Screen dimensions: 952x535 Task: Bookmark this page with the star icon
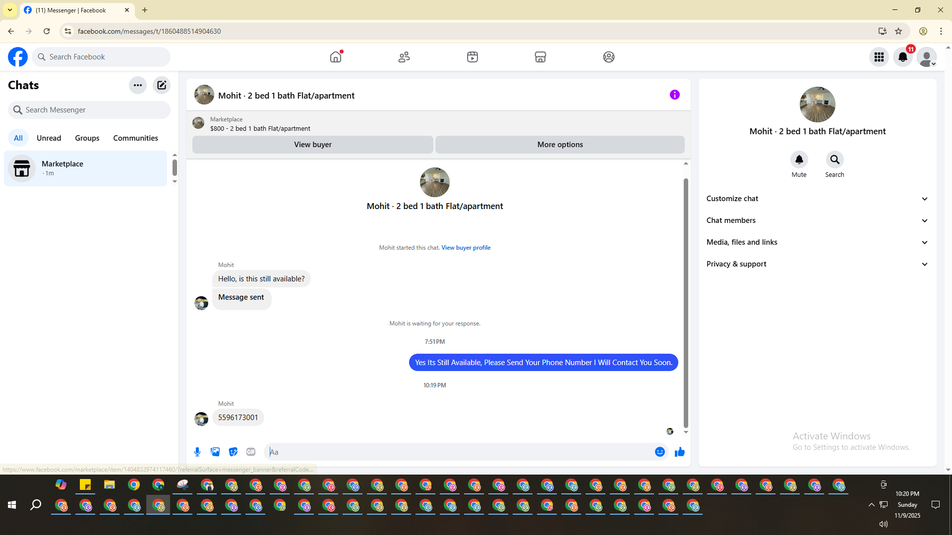point(898,31)
